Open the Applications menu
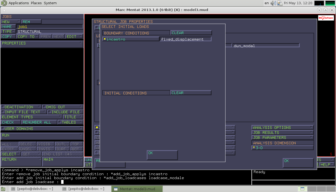The width and height of the screenshot is (336, 192). click(18, 3)
